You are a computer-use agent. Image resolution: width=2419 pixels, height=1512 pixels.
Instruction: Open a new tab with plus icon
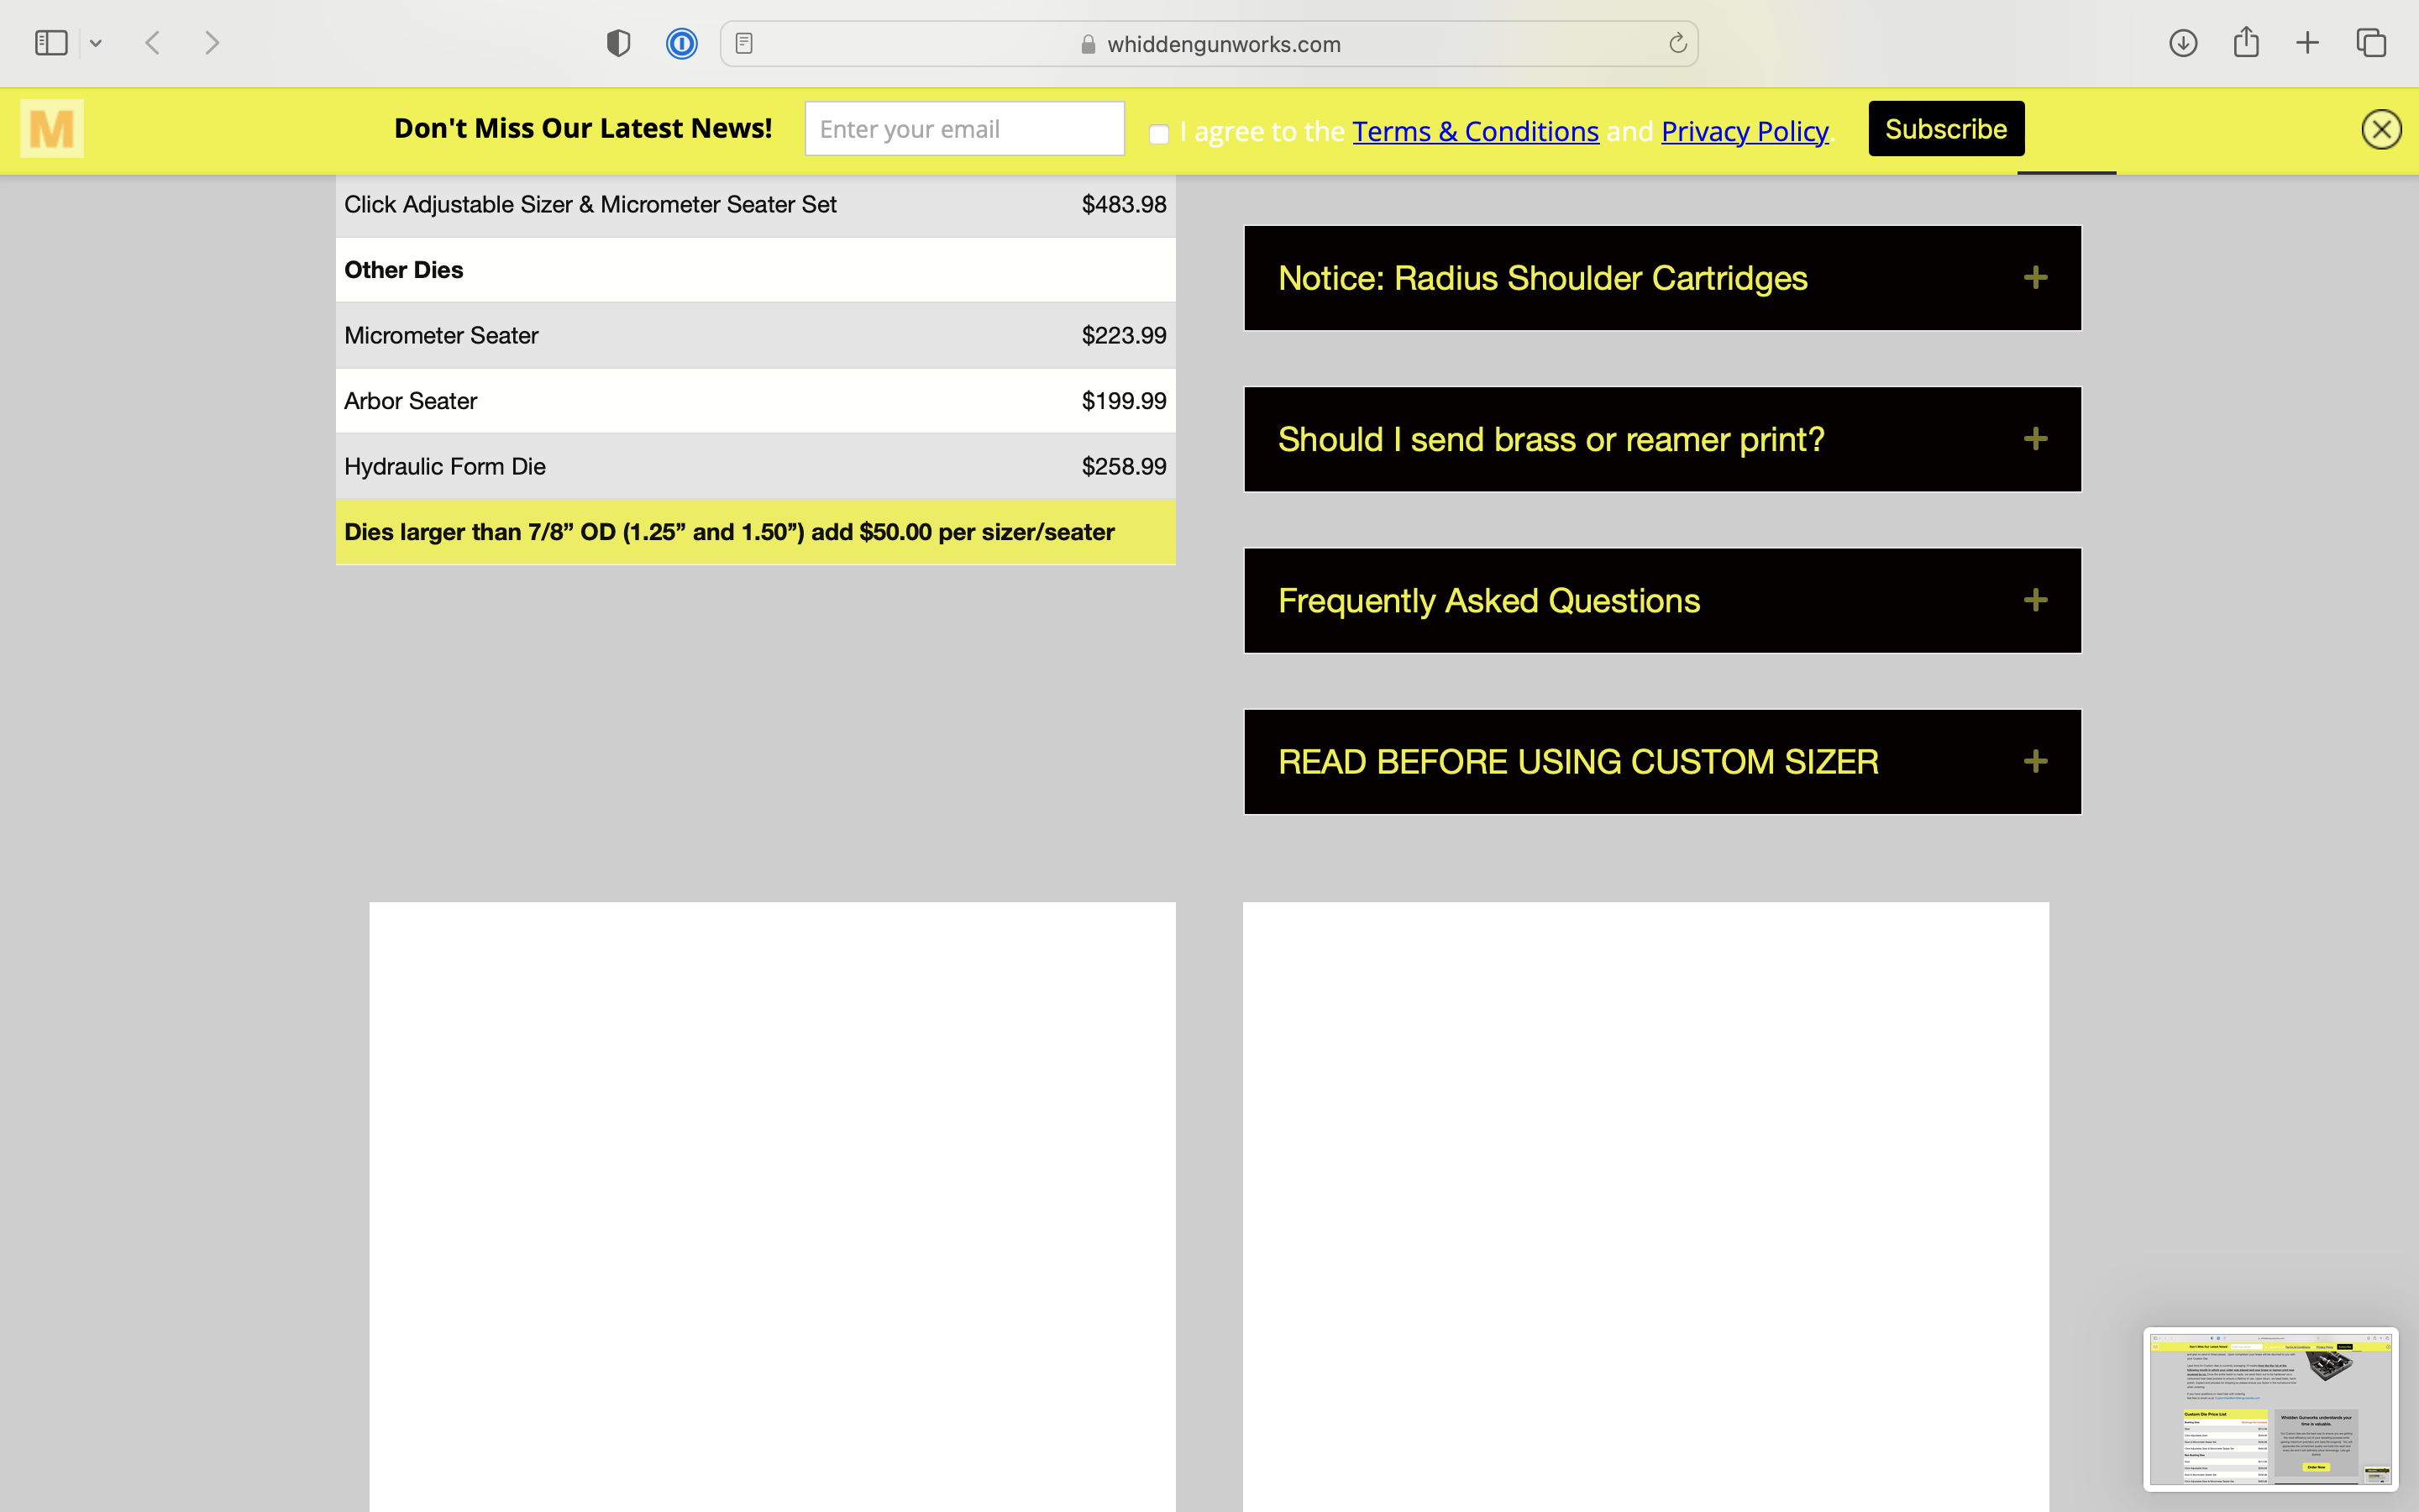[2307, 43]
